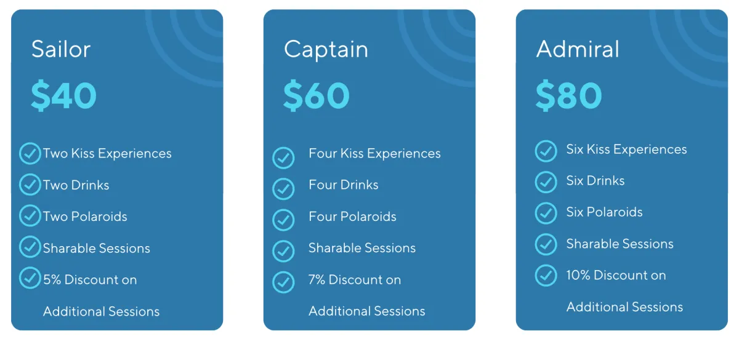Select the Captain plan title
This screenshot has width=739, height=339.
326,50
